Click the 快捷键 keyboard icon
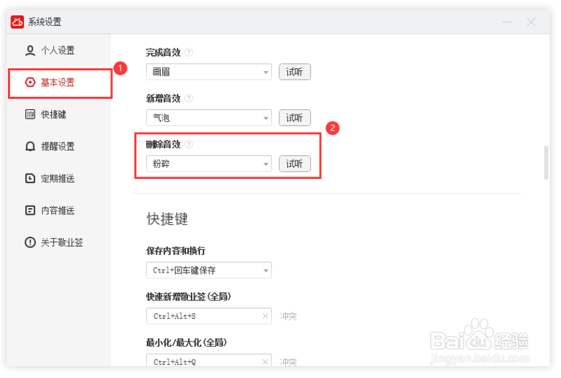The width and height of the screenshot is (561, 378). [30, 114]
